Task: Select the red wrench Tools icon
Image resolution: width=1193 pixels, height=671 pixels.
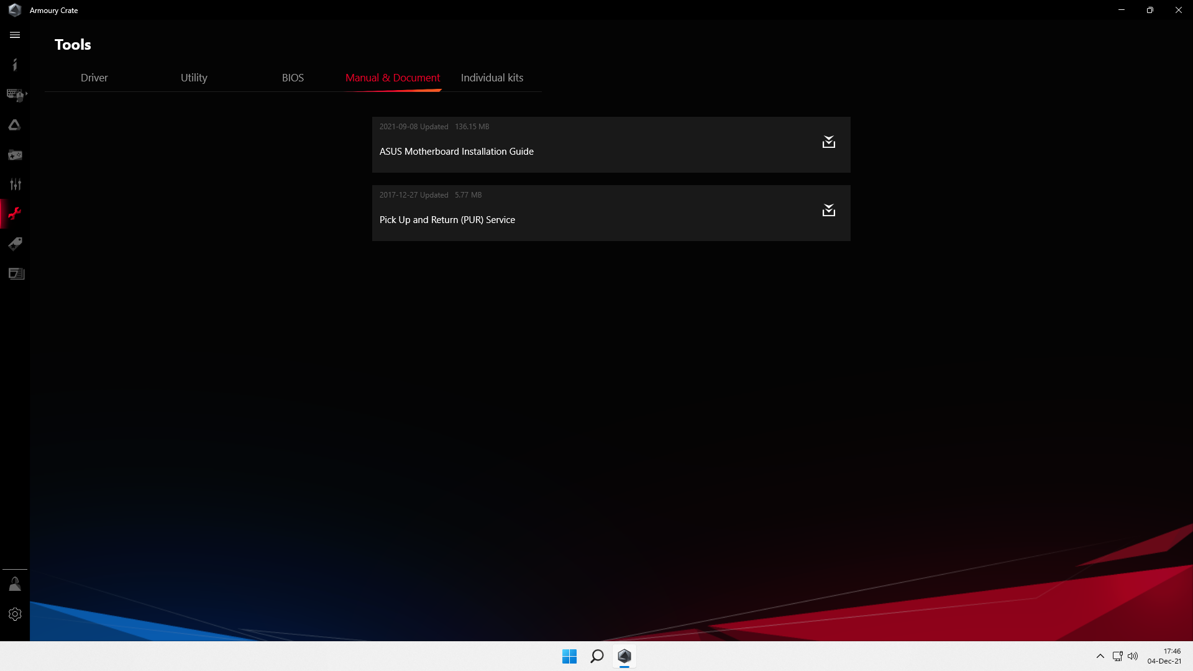Action: (x=15, y=214)
